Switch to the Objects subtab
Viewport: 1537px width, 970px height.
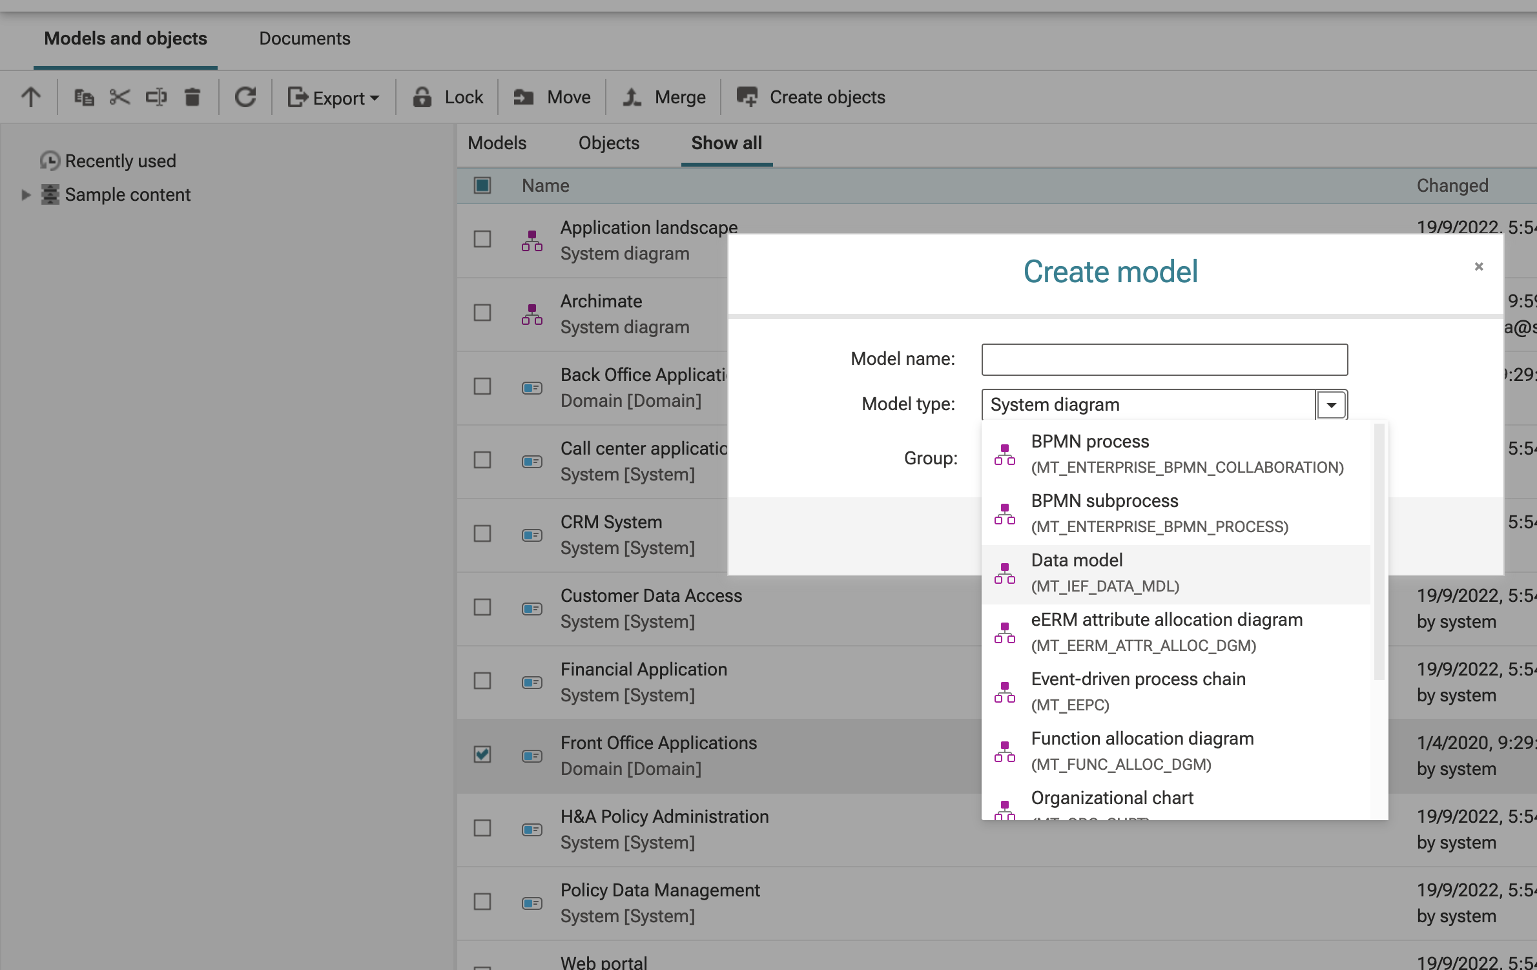[609, 143]
